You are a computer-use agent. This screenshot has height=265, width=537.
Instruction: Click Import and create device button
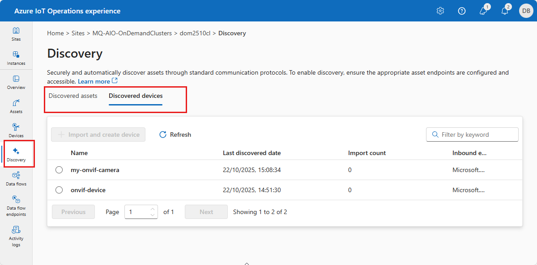pyautogui.click(x=98, y=135)
